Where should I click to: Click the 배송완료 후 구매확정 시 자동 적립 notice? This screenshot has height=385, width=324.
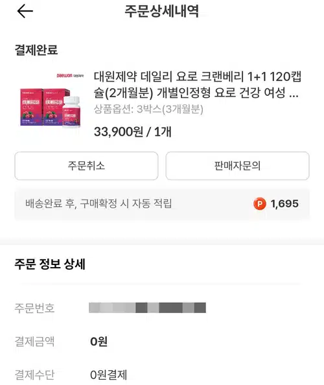(x=98, y=204)
